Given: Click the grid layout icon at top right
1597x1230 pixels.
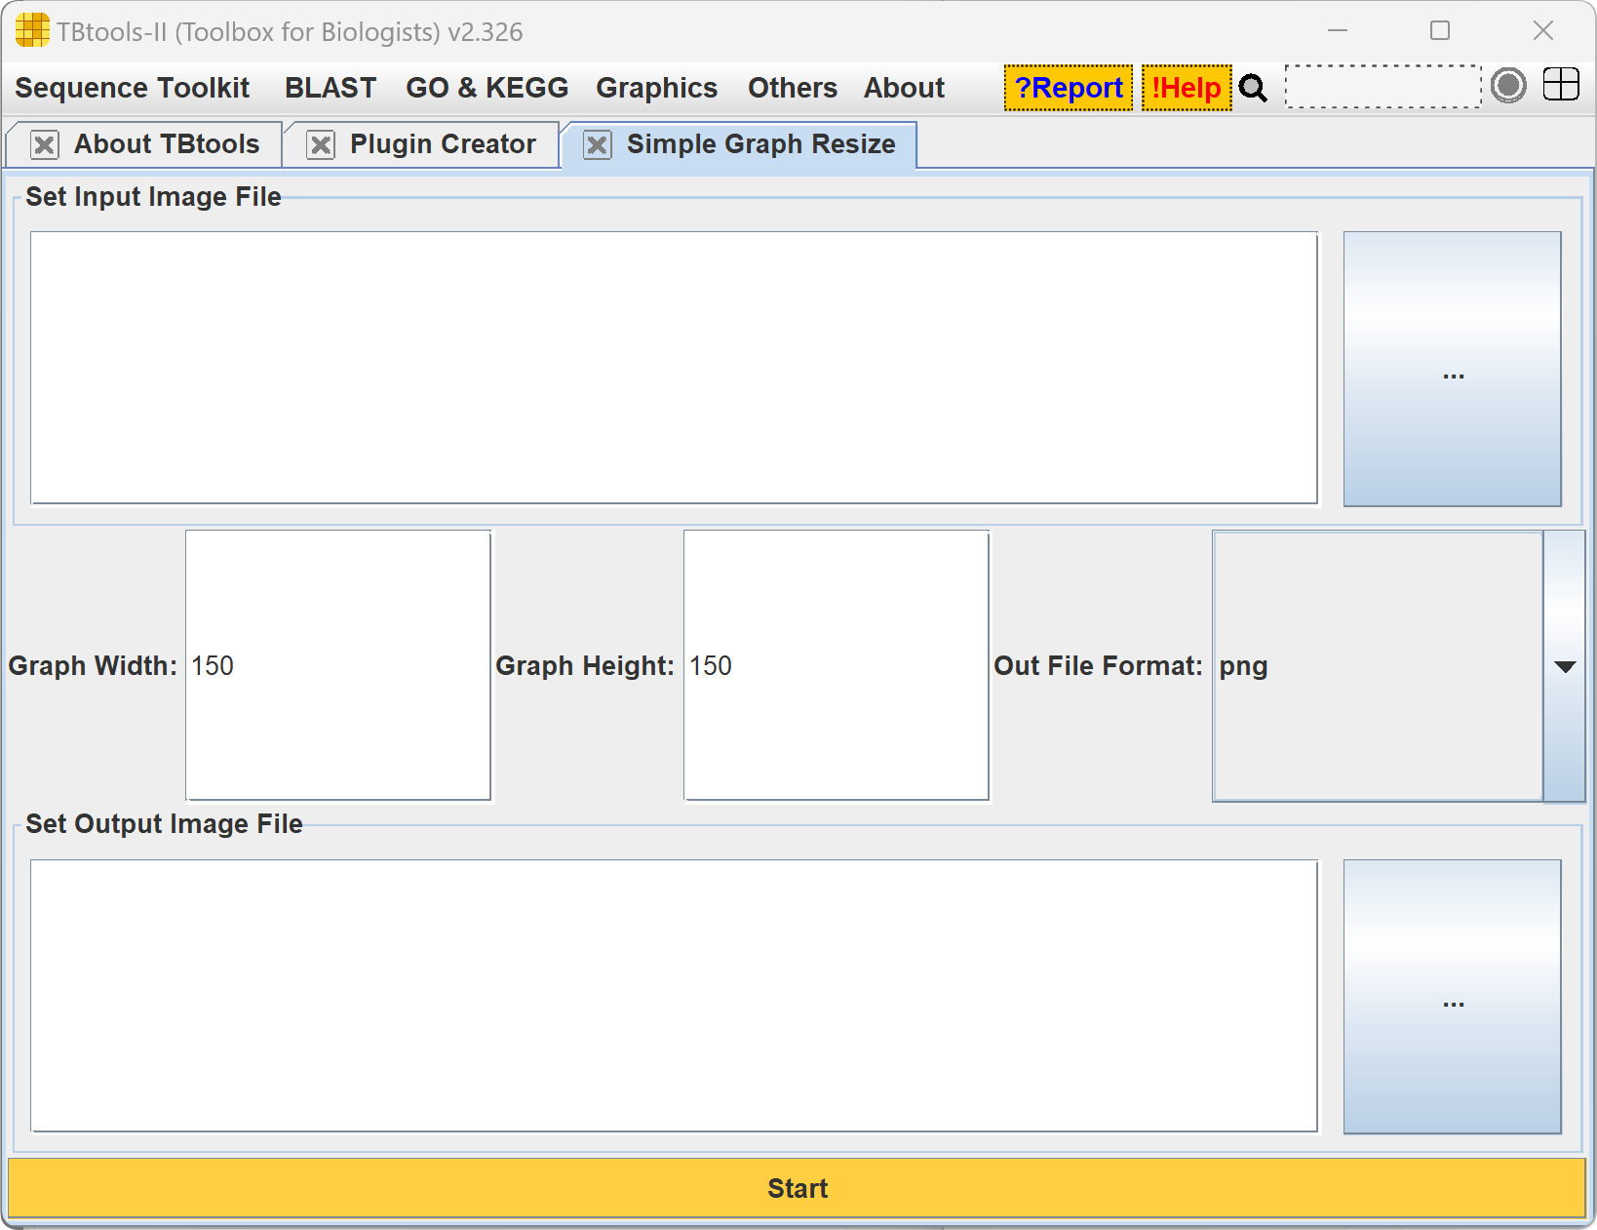Looking at the screenshot, I should pyautogui.click(x=1561, y=85).
